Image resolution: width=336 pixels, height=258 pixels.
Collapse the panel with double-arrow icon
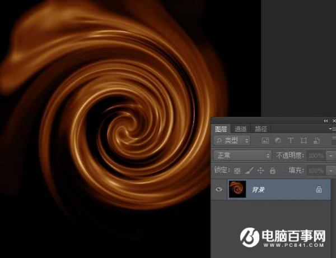click(x=326, y=121)
